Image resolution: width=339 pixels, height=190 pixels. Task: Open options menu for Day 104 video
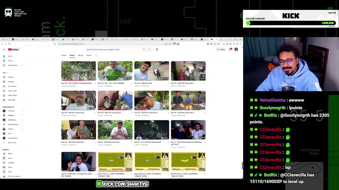pyautogui.click(x=95, y=113)
